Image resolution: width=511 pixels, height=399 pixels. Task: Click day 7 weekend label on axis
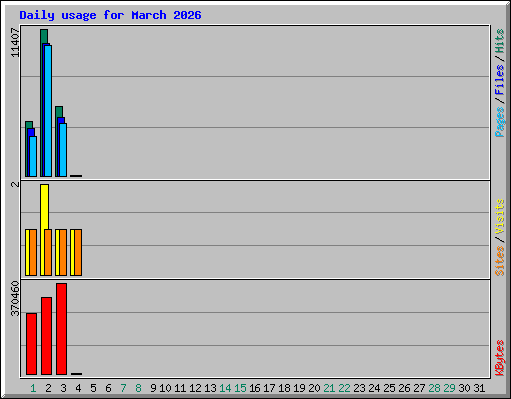(123, 388)
